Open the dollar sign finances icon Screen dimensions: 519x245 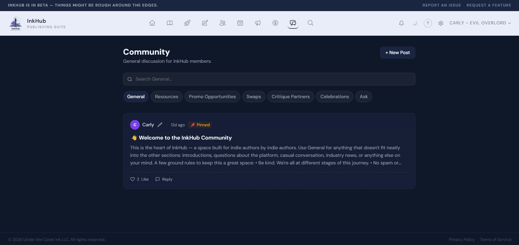click(x=276, y=23)
